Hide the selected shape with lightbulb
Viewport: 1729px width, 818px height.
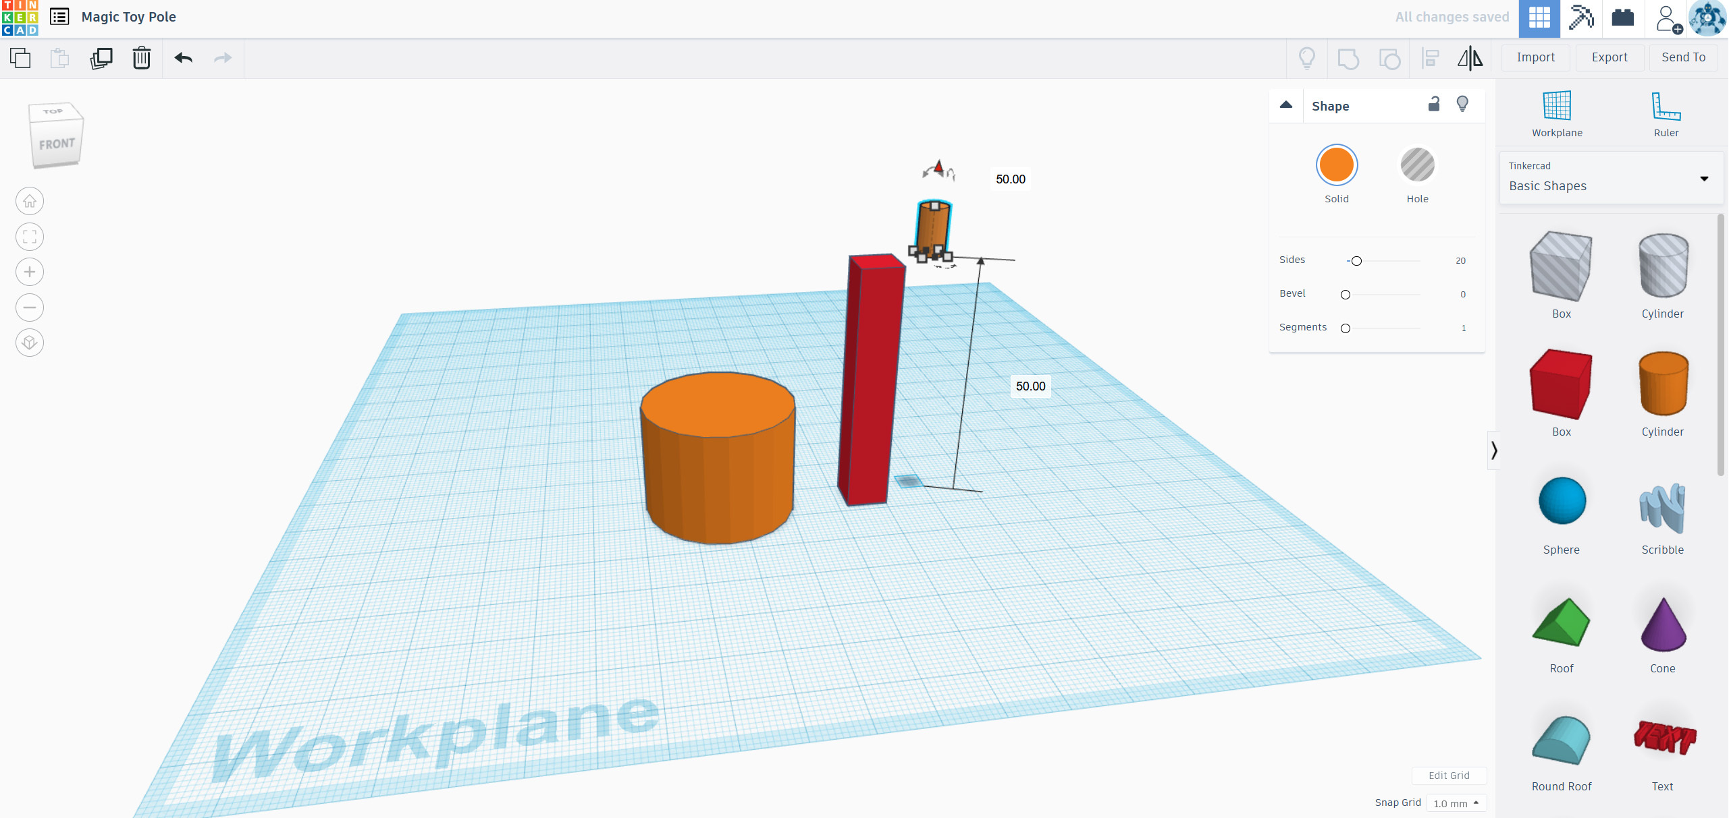[x=1462, y=104]
